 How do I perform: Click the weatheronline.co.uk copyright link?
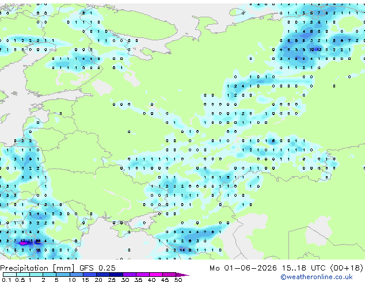pos(317,277)
